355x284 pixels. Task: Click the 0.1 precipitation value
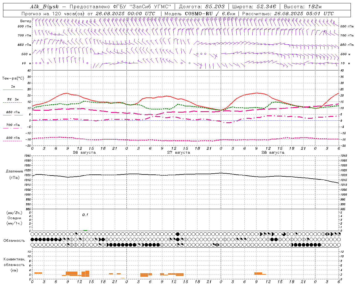(85, 215)
